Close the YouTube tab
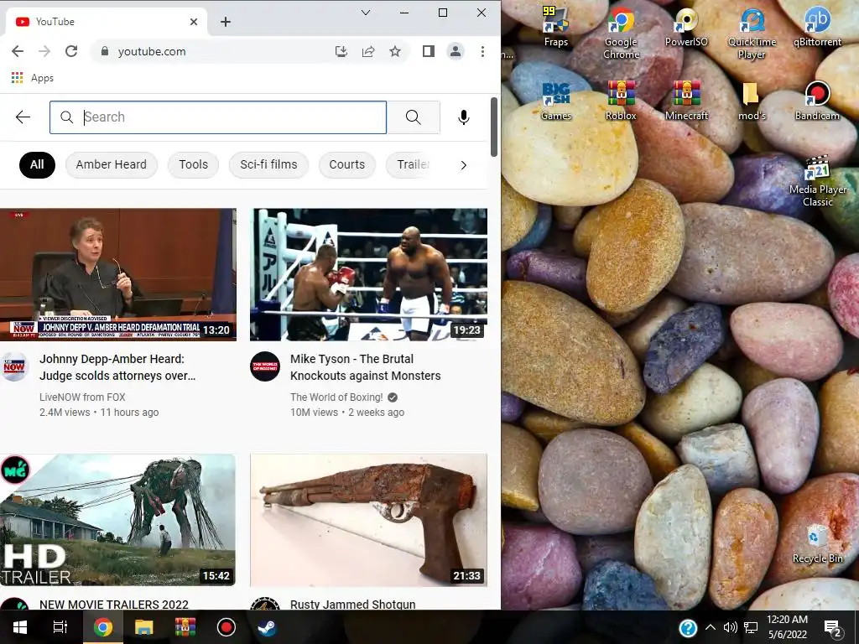 [x=194, y=22]
